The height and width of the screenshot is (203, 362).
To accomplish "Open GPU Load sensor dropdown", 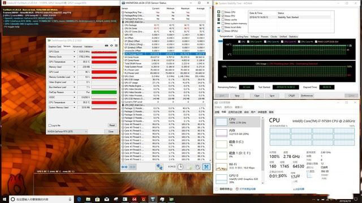I will click(74, 72).
